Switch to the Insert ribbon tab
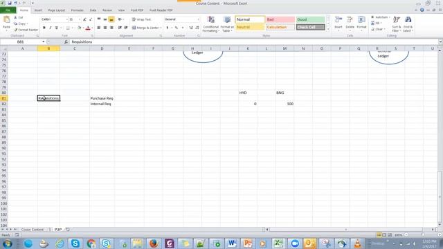 coord(38,10)
